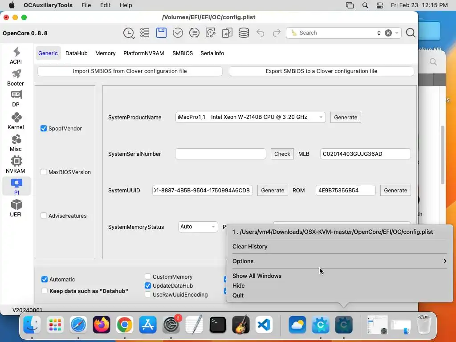The height and width of the screenshot is (342, 456).
Task: Check Keep data such as Datahub
Action: (x=45, y=291)
